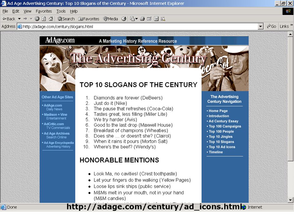This screenshot has height=220, width=294.
Task: Expand the Mail dropdown arrow
Action: pos(137,19)
